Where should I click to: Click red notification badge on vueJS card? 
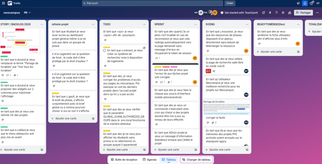click(x=208, y=71)
